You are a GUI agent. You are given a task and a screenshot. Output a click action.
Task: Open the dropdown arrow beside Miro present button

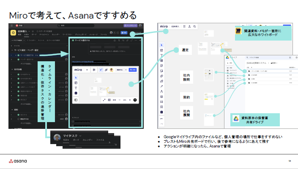pyautogui.click(x=126, y=70)
